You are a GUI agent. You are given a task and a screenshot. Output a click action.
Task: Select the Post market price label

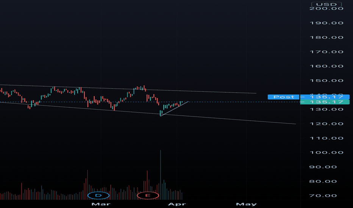pos(283,97)
